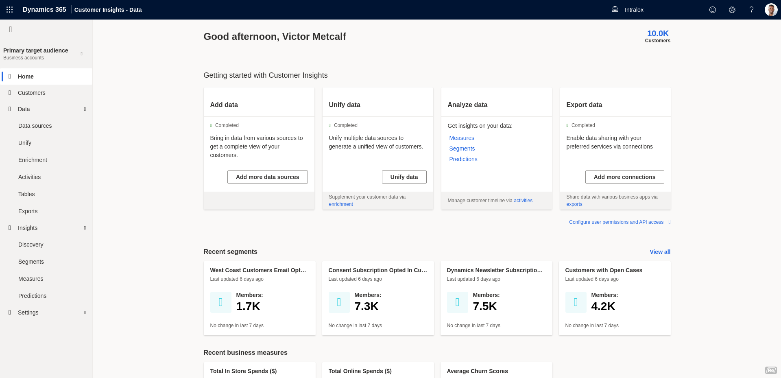Click the help question mark icon

pos(751,10)
